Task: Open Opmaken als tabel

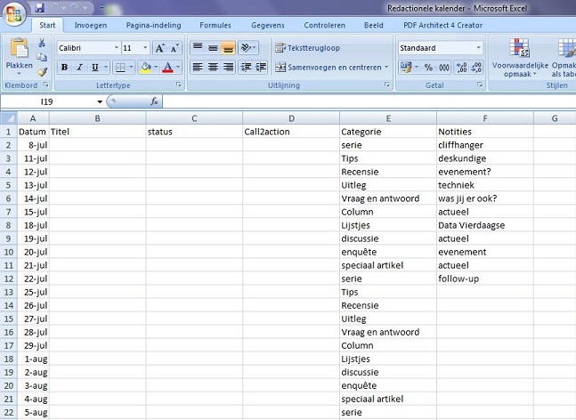Action: 564,57
